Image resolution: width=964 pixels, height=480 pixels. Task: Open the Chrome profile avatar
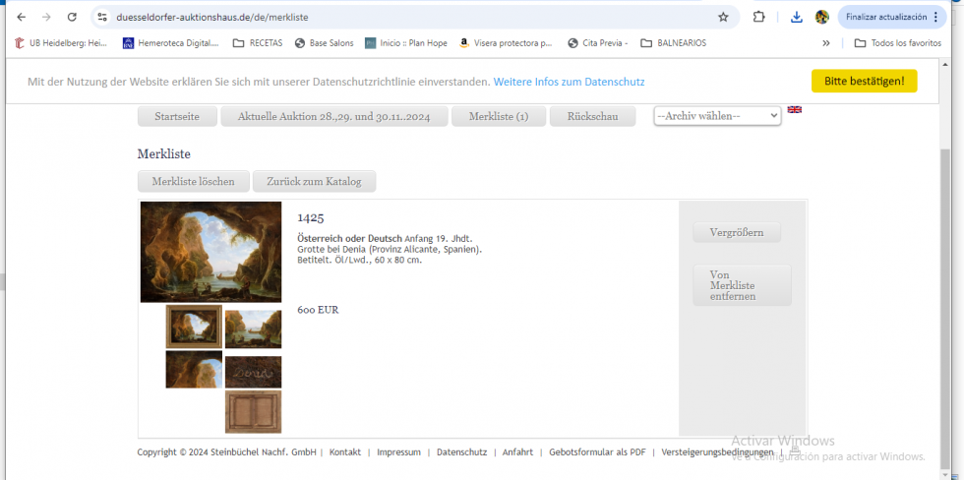pyautogui.click(x=822, y=17)
